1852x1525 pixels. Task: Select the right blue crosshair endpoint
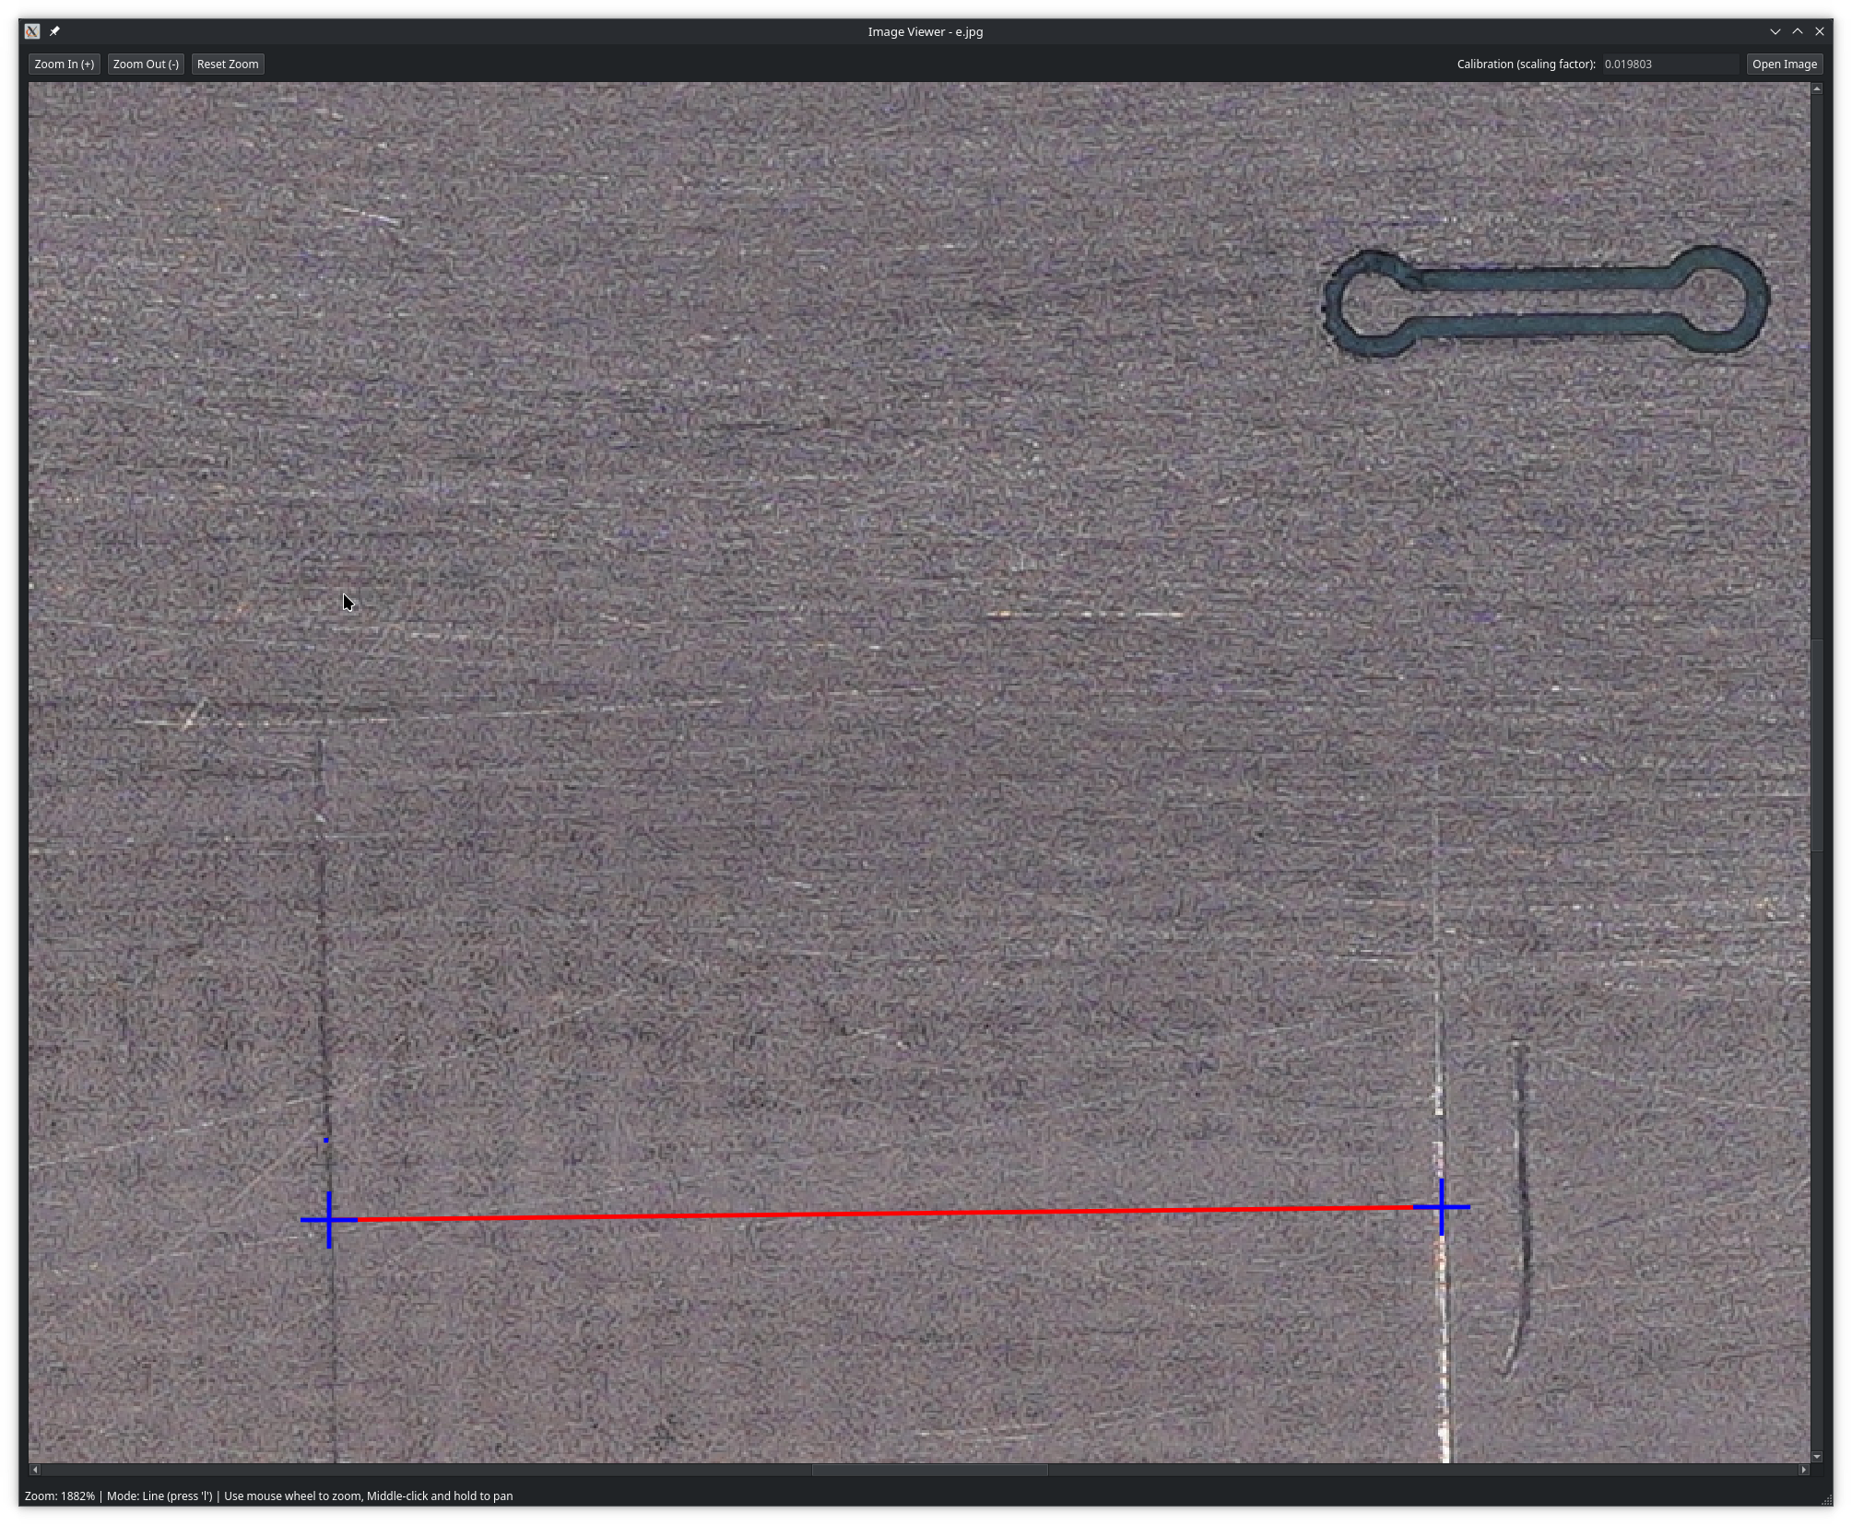pyautogui.click(x=1441, y=1206)
